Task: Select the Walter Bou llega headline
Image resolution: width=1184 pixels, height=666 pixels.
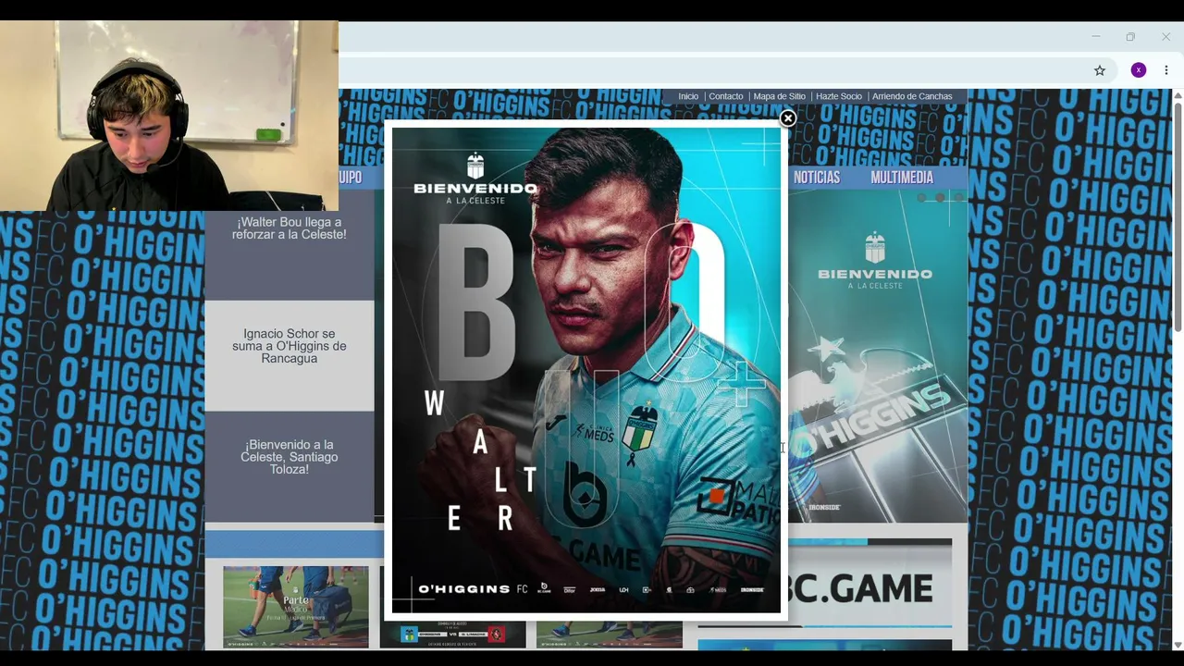Action: tap(290, 228)
